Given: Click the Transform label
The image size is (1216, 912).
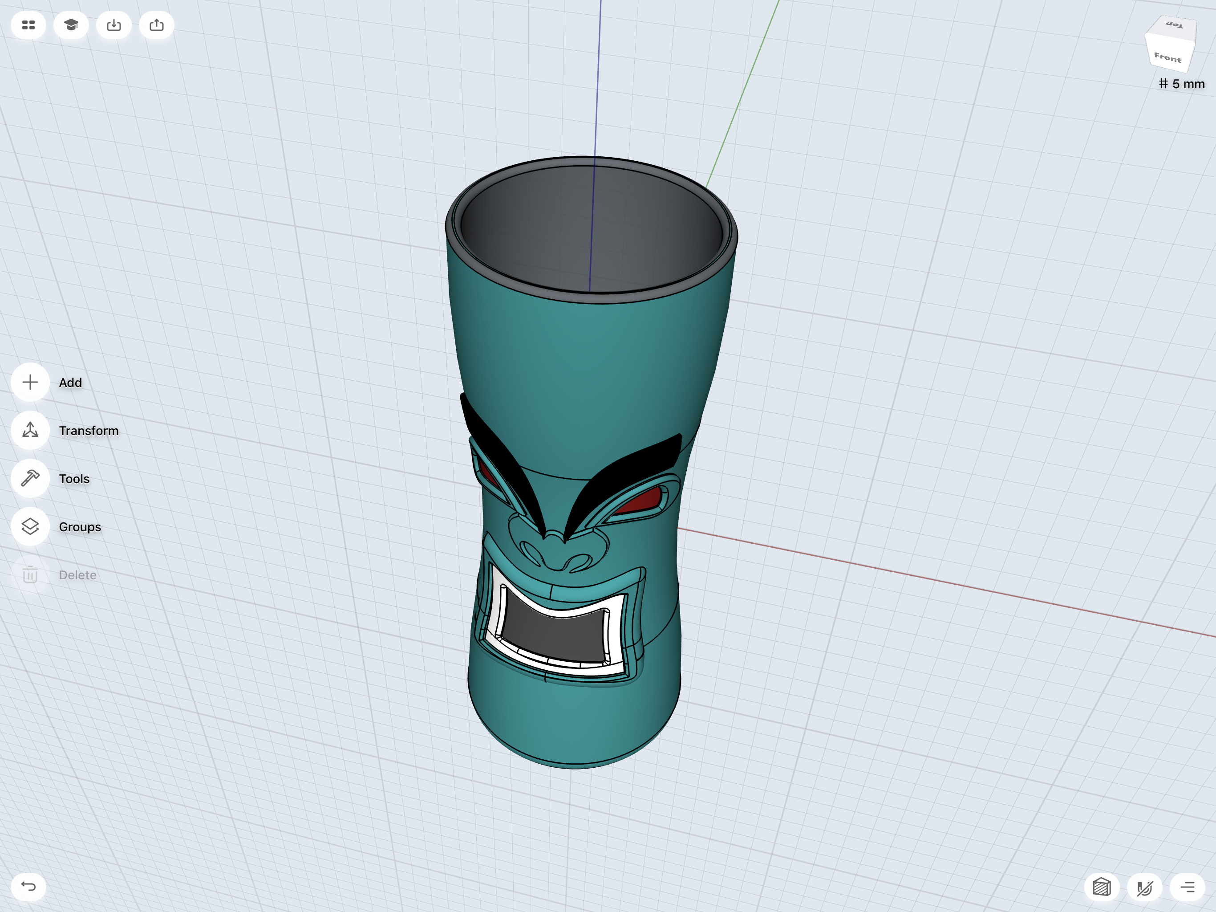Looking at the screenshot, I should [89, 431].
